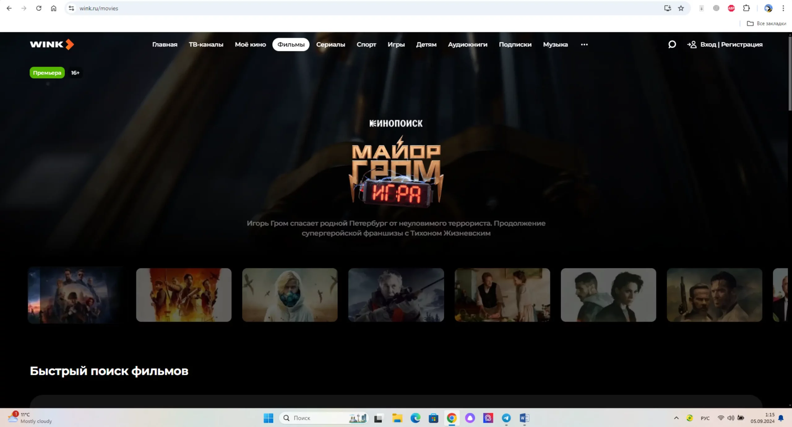
Task: Open ТВ-каналы tab
Action: pyautogui.click(x=206, y=45)
